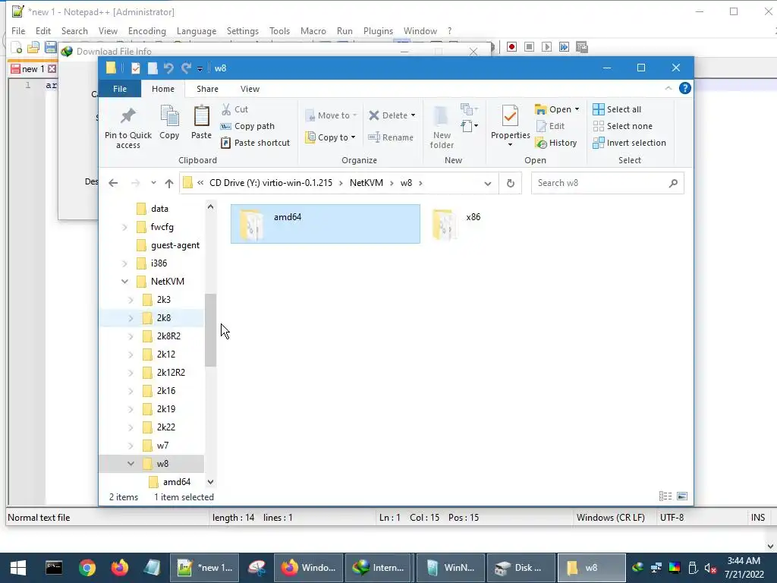
Task: Switch to the View ribbon tab
Action: [250, 89]
